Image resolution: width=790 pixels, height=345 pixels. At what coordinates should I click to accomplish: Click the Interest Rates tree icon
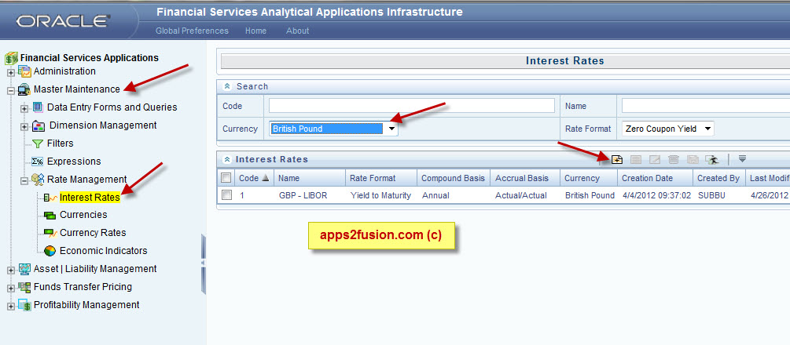point(50,198)
